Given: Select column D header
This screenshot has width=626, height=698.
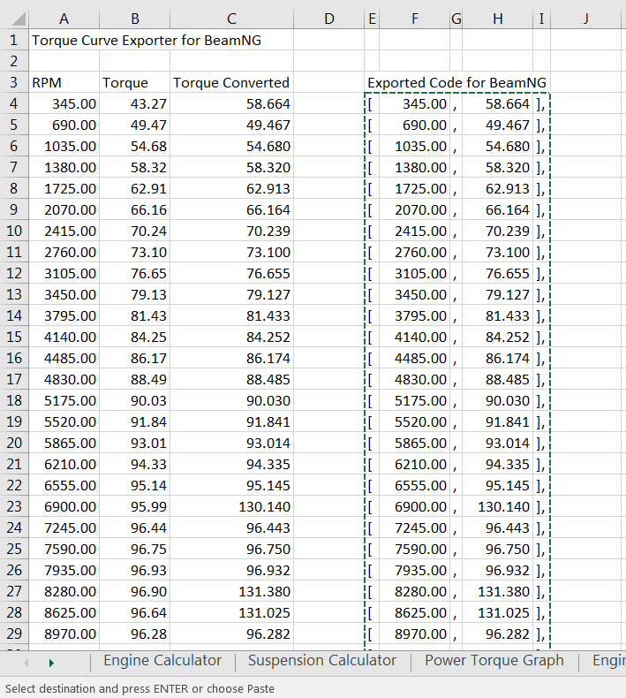Looking at the screenshot, I should [x=328, y=19].
